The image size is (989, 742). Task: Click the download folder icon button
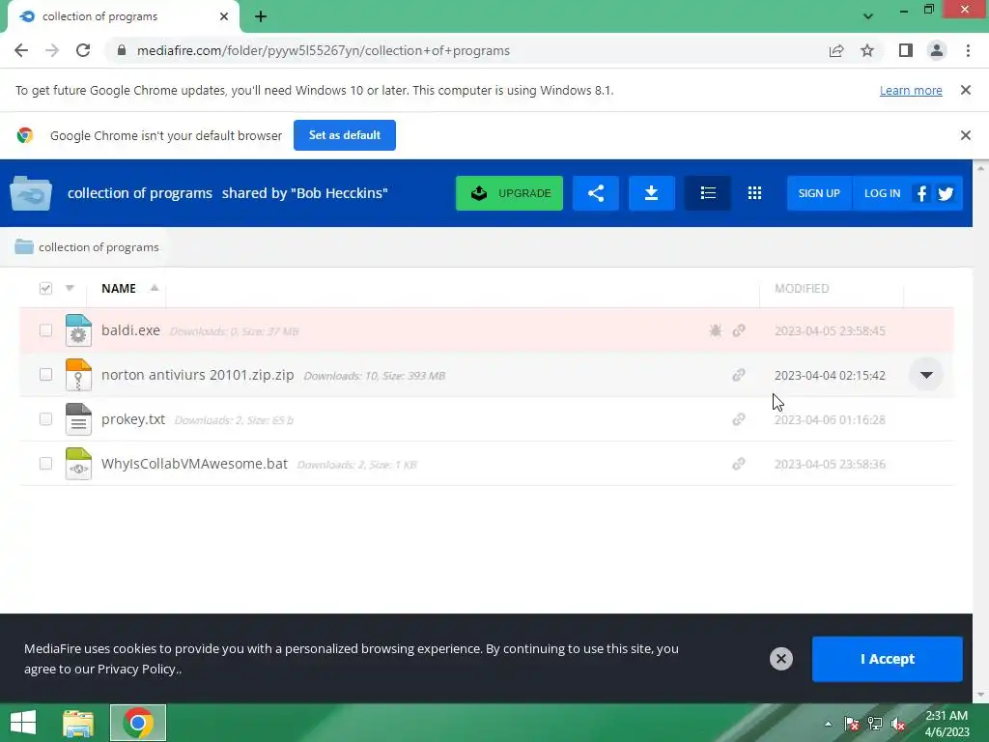(x=652, y=193)
